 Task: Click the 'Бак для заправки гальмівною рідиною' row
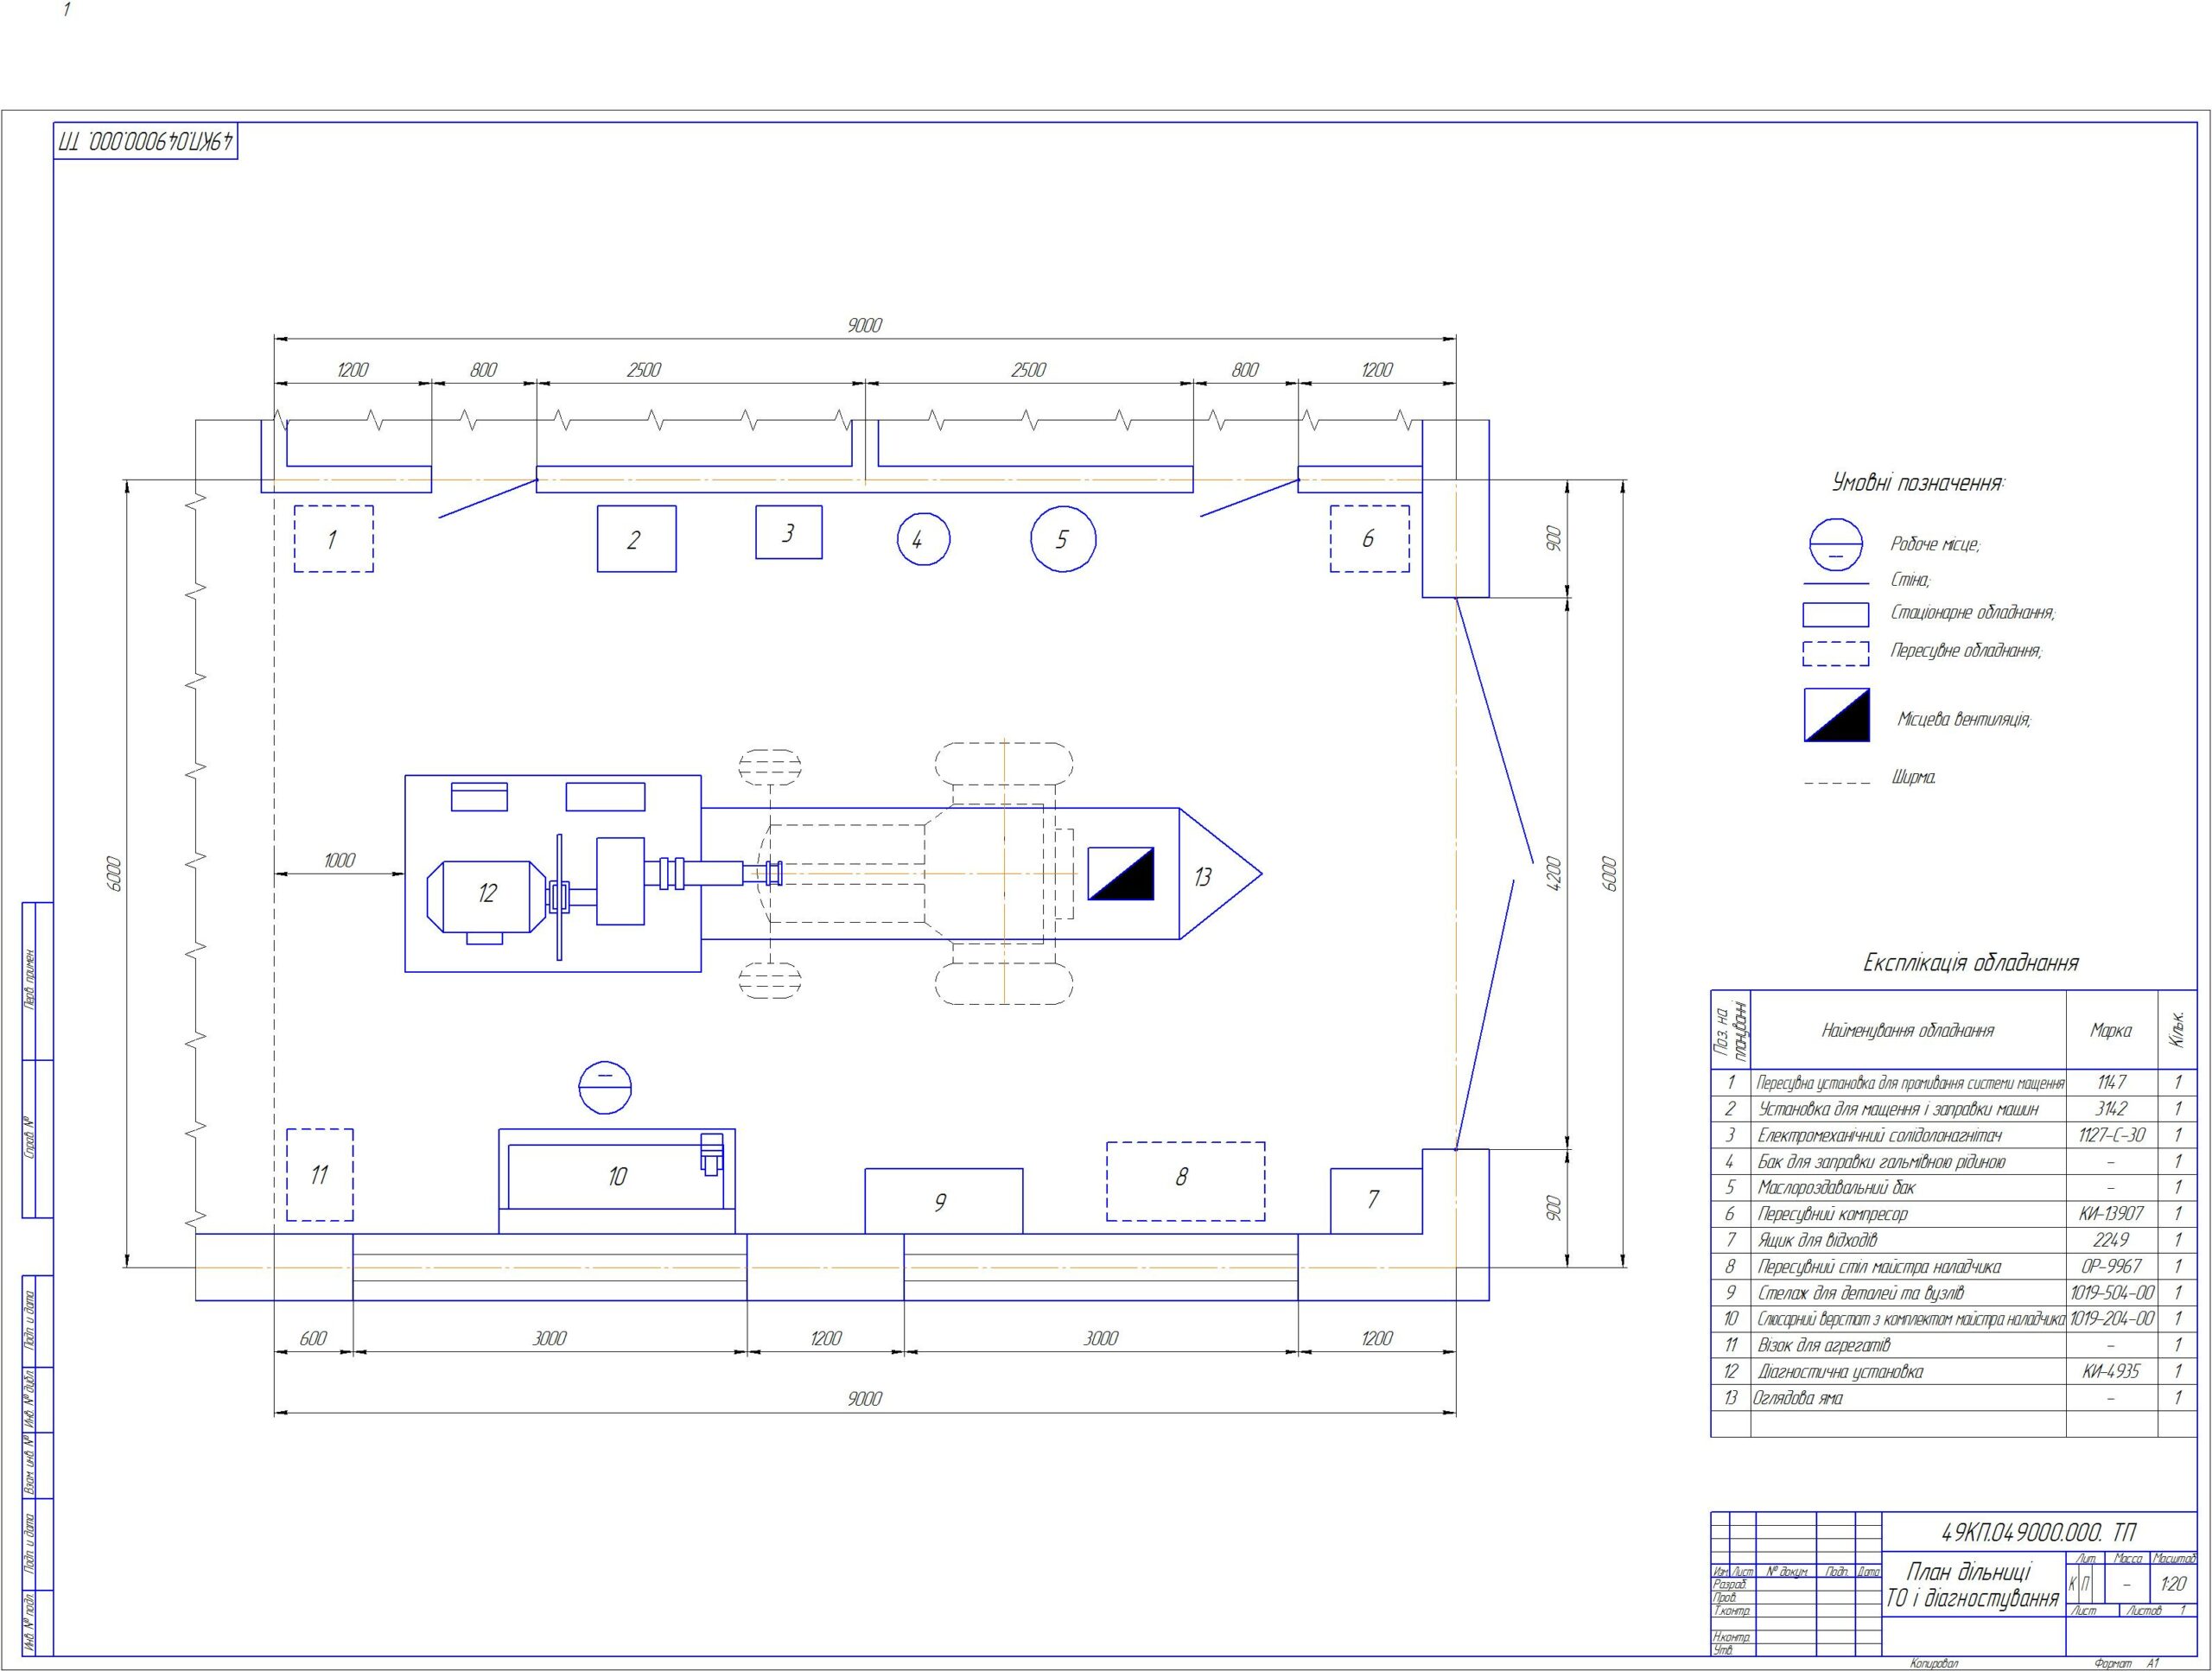pyautogui.click(x=1953, y=1161)
